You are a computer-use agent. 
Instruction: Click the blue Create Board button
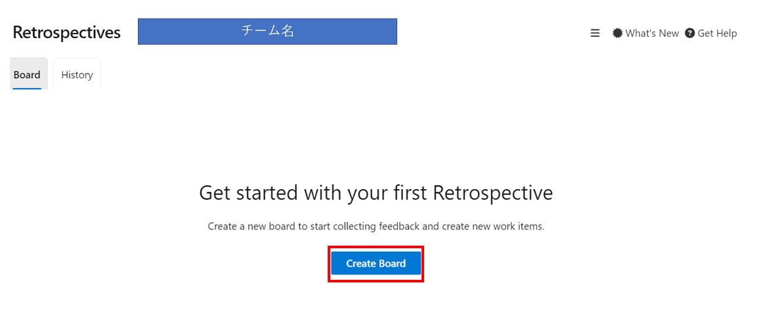coord(376,263)
